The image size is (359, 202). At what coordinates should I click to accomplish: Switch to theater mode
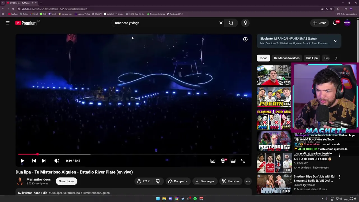coord(233,161)
